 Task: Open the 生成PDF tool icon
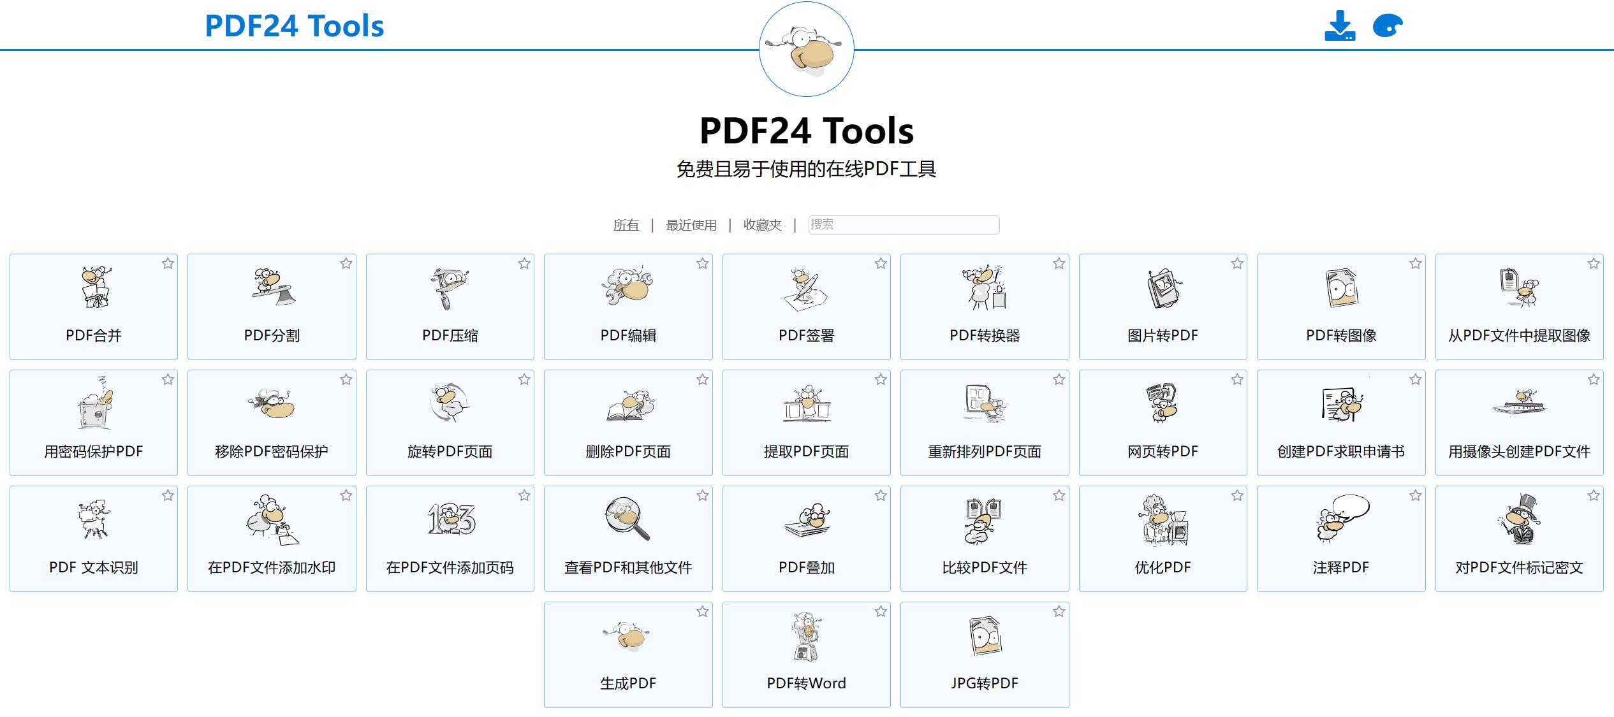(627, 637)
